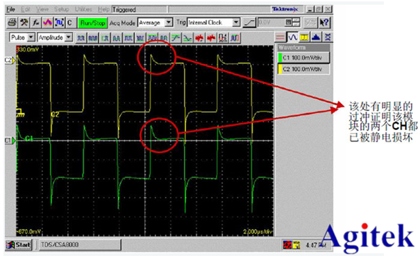Click the autoset waveform icon
The width and height of the screenshot is (418, 258).
coord(48,22)
